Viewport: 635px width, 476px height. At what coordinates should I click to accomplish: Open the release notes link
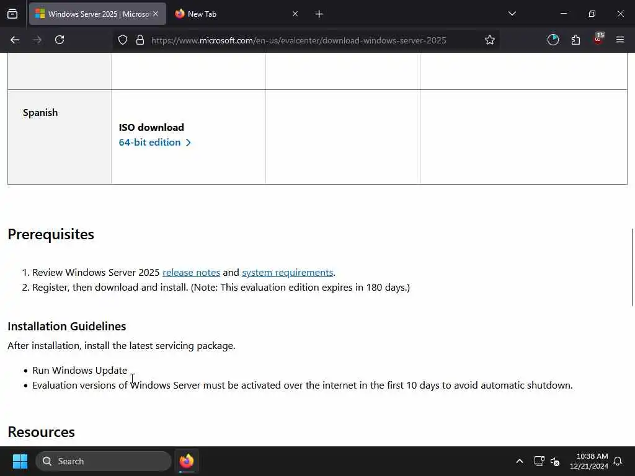tap(191, 273)
